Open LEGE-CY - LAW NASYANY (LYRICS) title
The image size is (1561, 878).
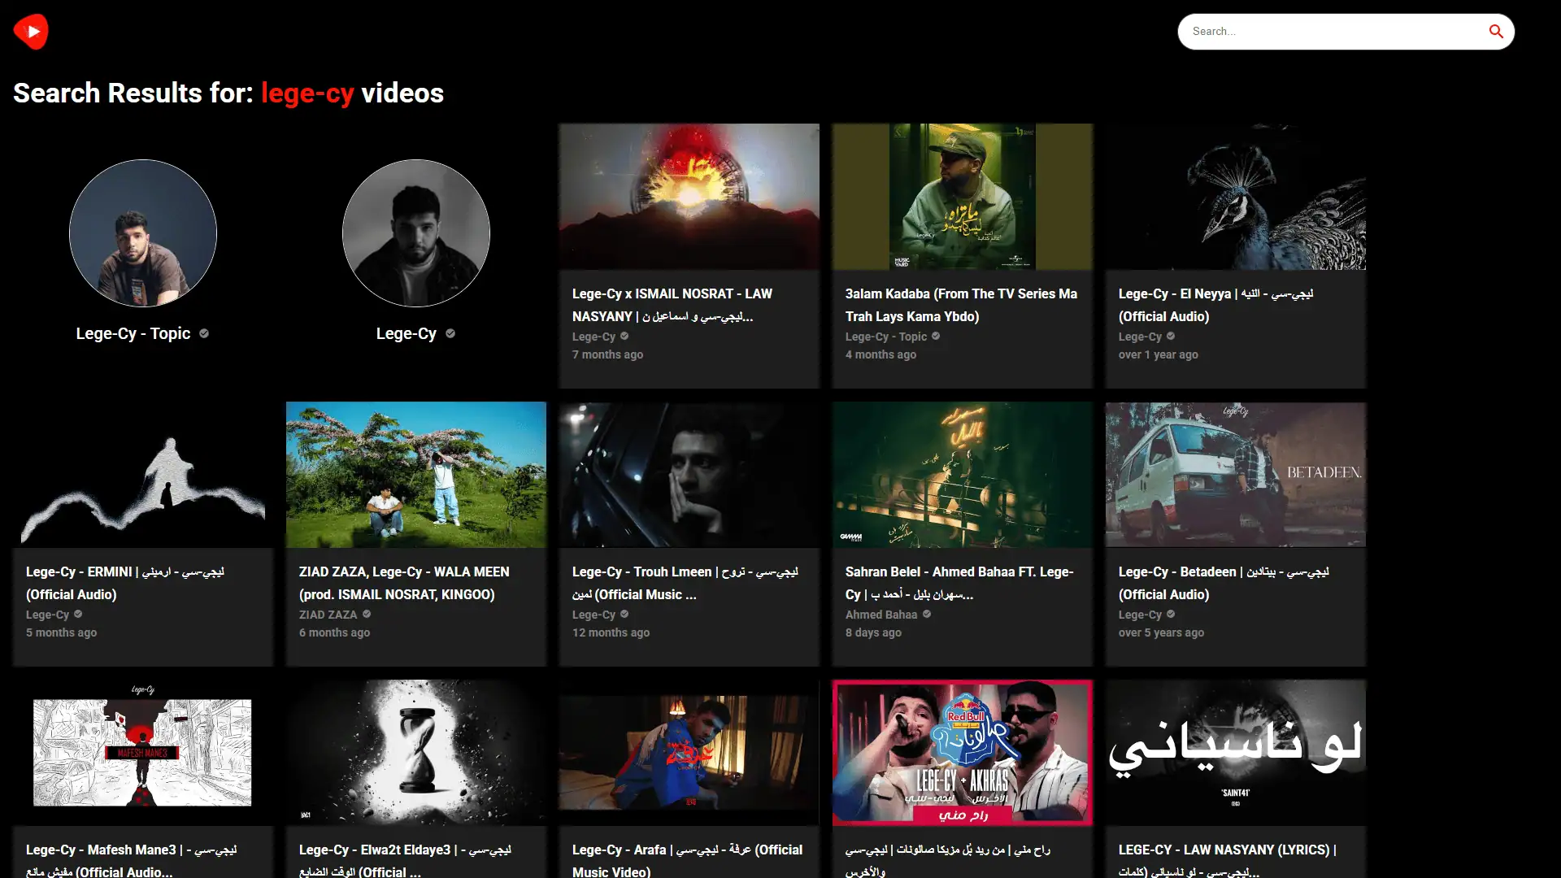pyautogui.click(x=1228, y=860)
